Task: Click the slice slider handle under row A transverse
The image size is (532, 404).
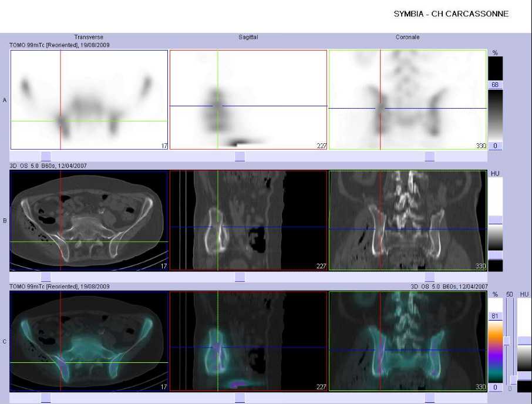Action: 46,156
